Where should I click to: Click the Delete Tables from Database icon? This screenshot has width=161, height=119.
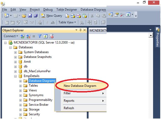(26, 22)
